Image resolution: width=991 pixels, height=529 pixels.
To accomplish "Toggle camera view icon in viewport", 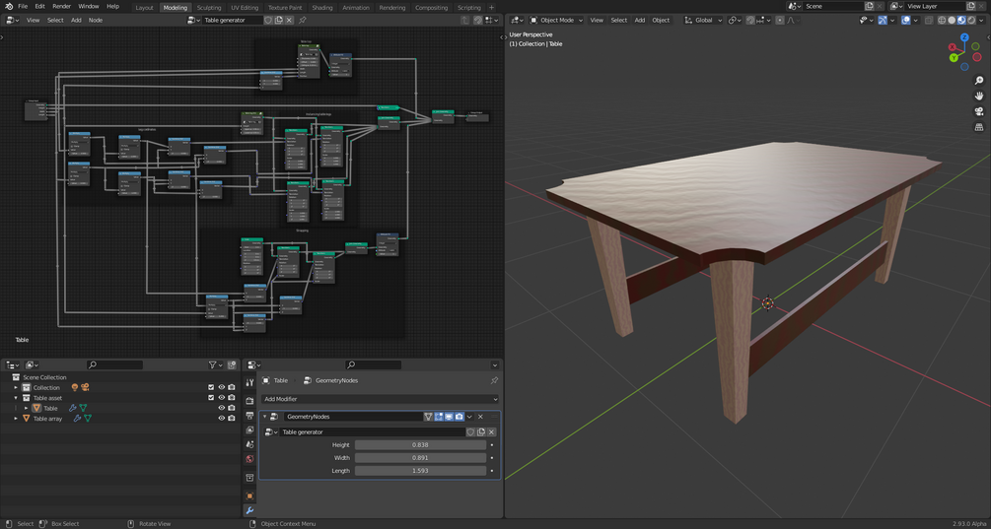I will tap(979, 111).
